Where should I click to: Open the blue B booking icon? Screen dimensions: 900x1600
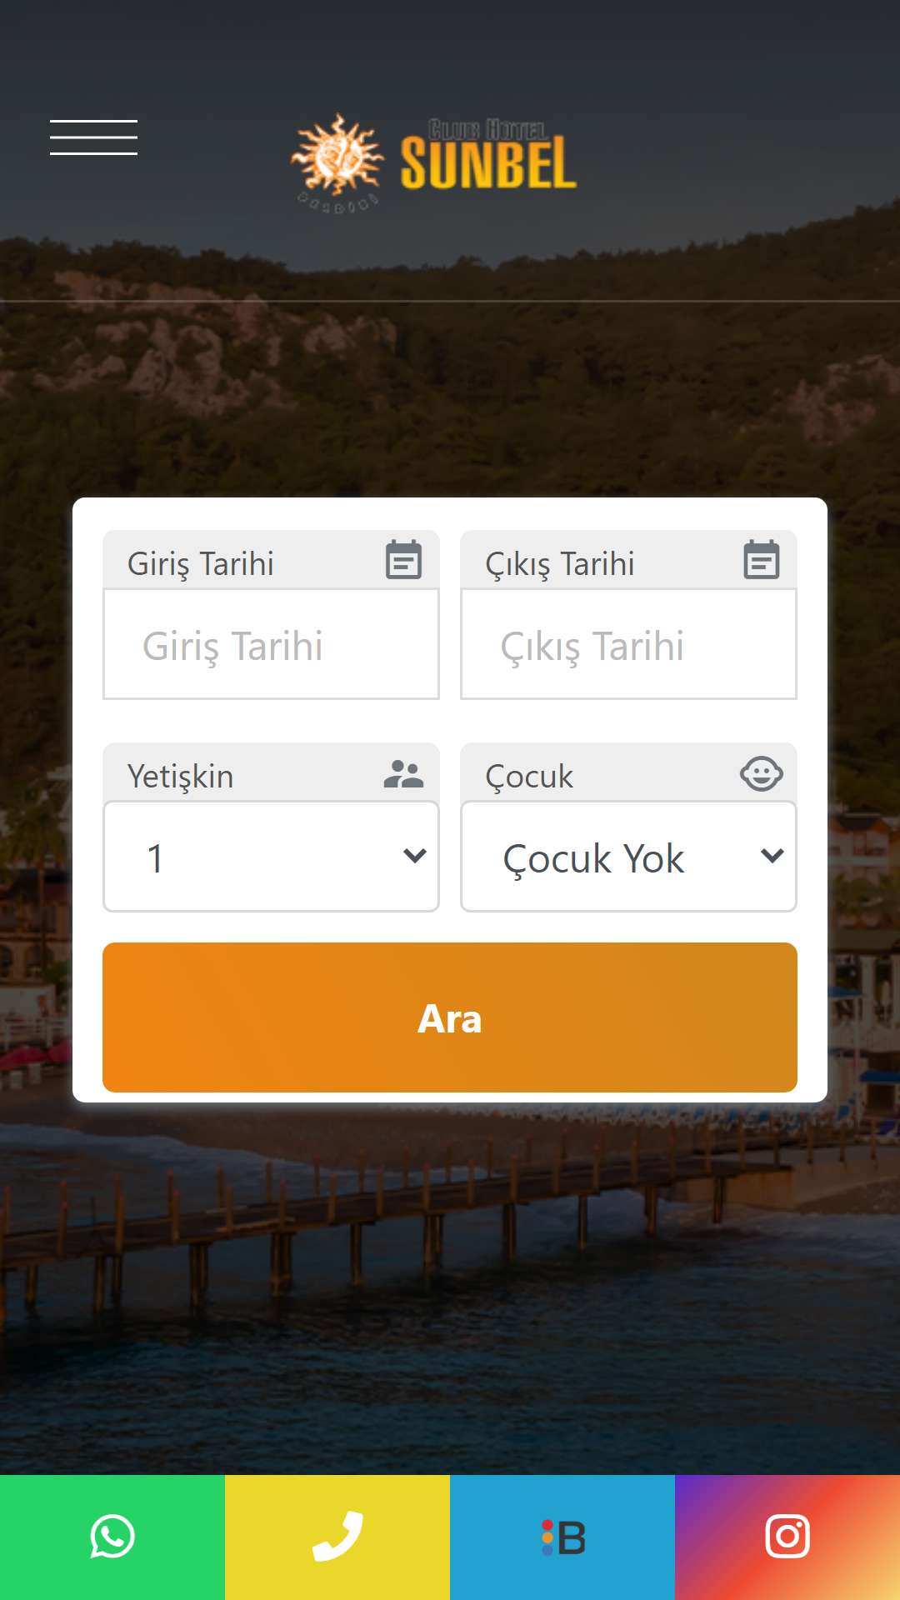tap(562, 1537)
